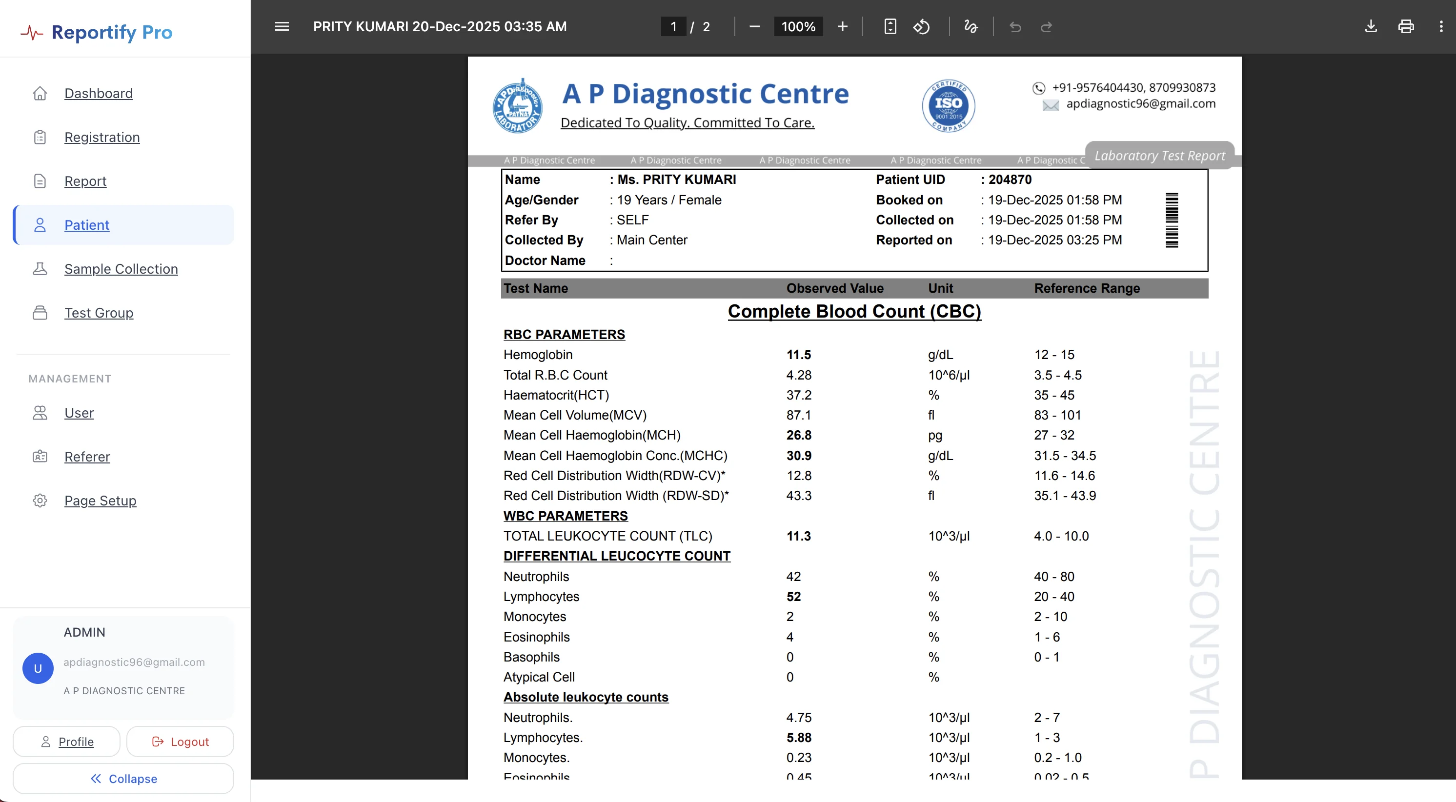Click the Absolute leukocyte counts heading
The height and width of the screenshot is (802, 1456).
[x=586, y=698]
